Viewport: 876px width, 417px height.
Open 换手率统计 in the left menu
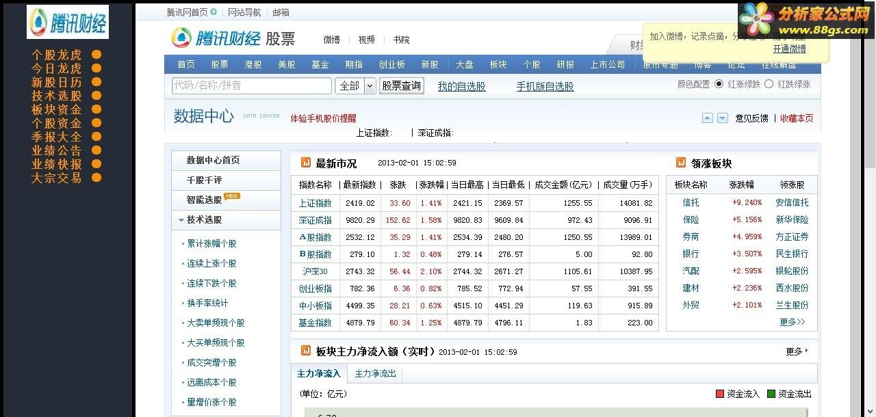point(207,303)
